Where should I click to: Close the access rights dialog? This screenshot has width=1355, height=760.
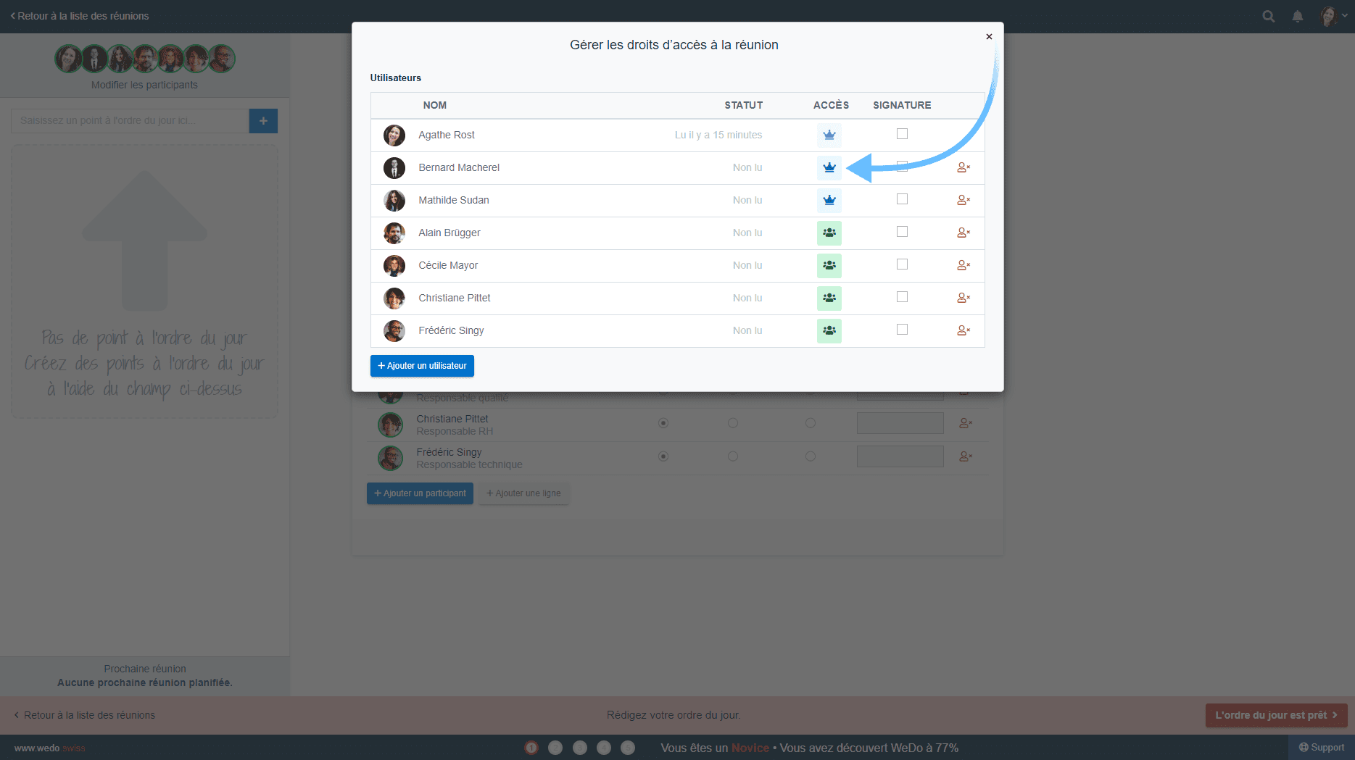click(989, 37)
